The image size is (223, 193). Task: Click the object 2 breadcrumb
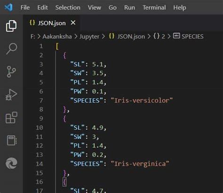[159, 36]
